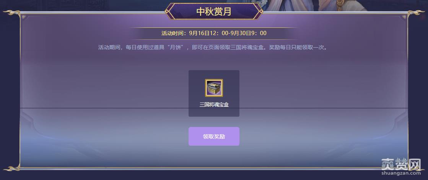This screenshot has width=428, height=180.
Task: Click the 领取奖励 claim button
Action: [x=214, y=136]
